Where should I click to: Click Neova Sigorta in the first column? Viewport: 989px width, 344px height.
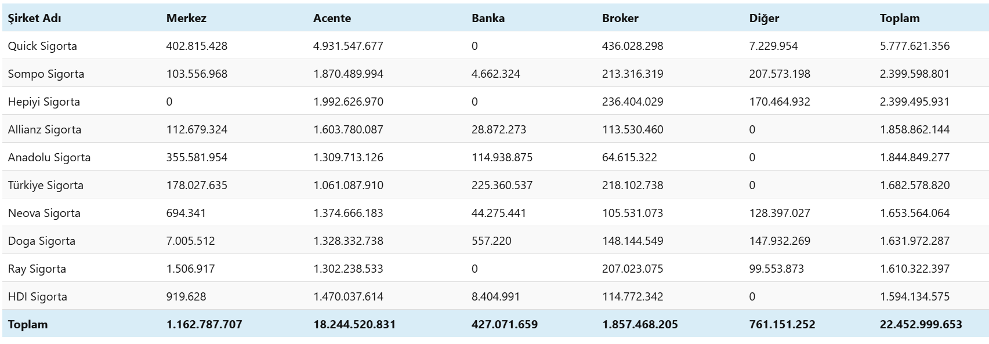[44, 213]
